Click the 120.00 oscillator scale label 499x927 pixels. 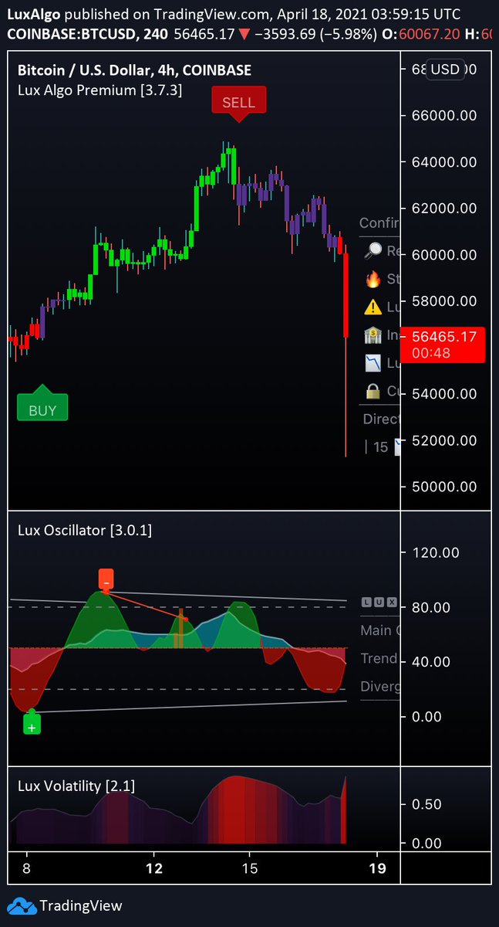pos(435,552)
